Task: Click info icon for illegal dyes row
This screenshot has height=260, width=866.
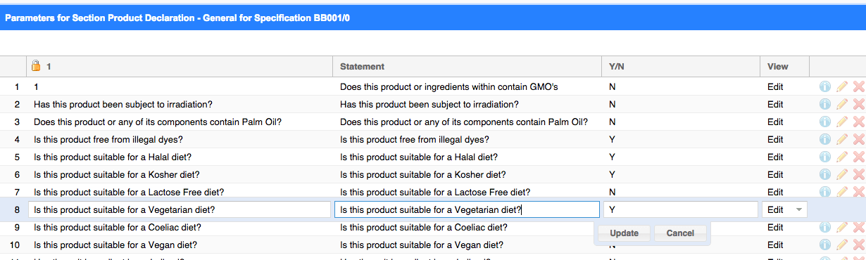Action: pyautogui.click(x=825, y=139)
